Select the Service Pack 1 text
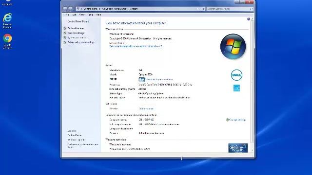 click(x=117, y=43)
